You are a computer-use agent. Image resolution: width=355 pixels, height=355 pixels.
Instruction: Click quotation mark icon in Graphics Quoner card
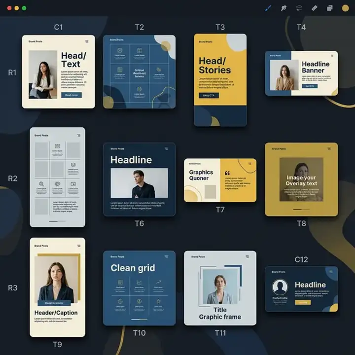[227, 173]
